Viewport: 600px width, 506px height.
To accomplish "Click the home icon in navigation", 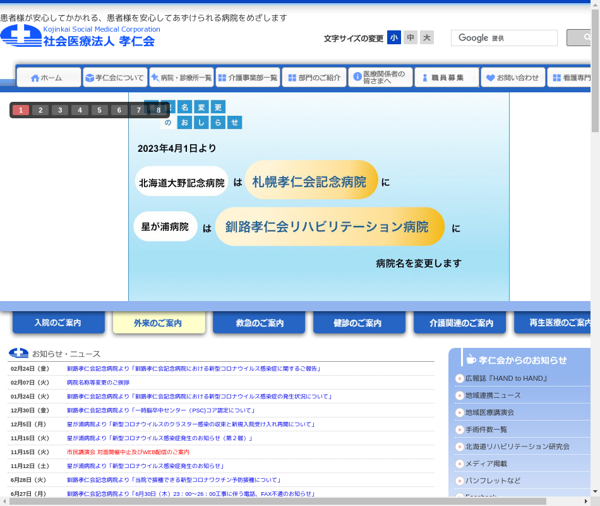I will click(x=35, y=78).
